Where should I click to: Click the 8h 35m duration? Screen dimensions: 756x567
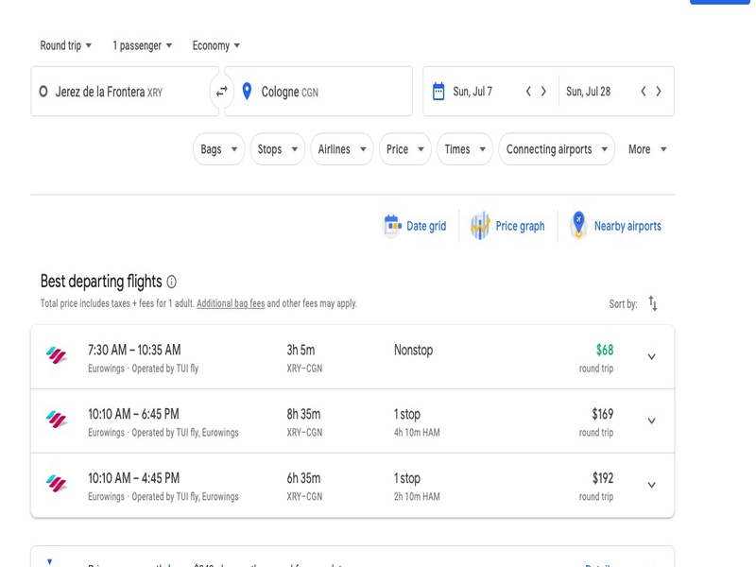pos(303,414)
